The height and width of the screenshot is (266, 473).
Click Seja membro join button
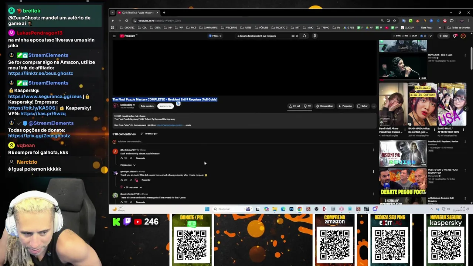(x=147, y=106)
